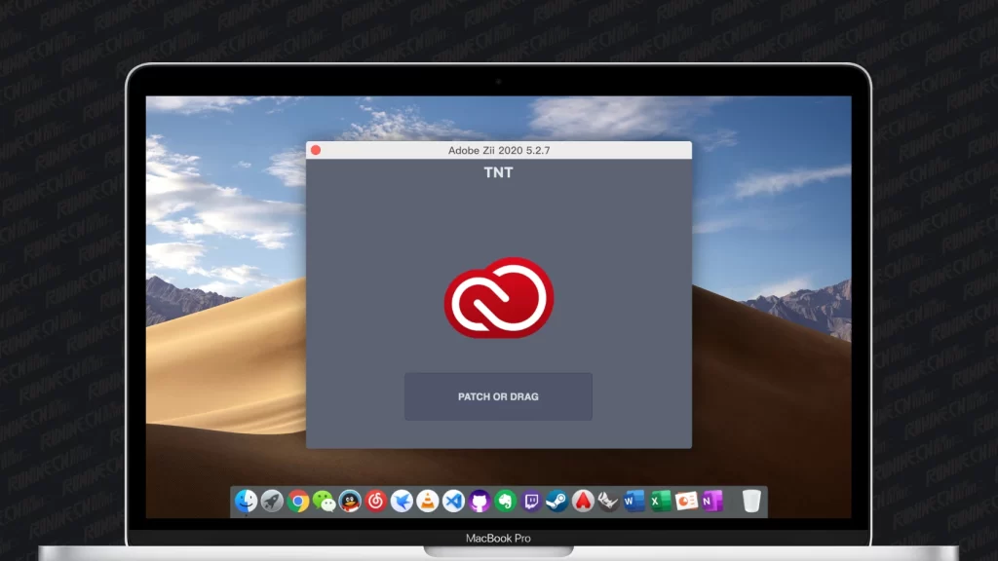Launch Google Chrome from the dock
Screen dimensions: 998x561
coord(298,502)
